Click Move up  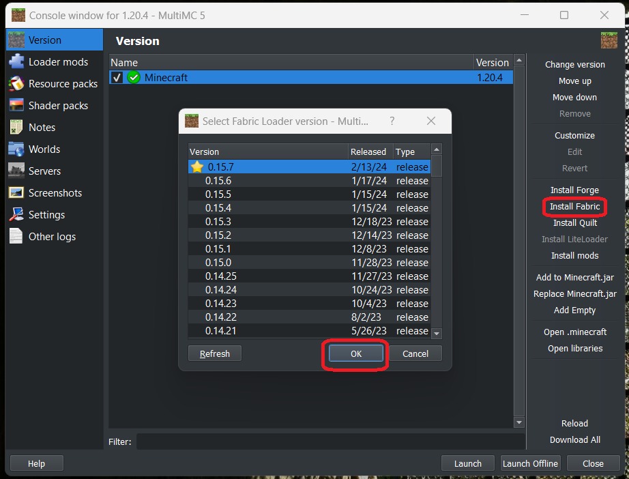pos(575,81)
